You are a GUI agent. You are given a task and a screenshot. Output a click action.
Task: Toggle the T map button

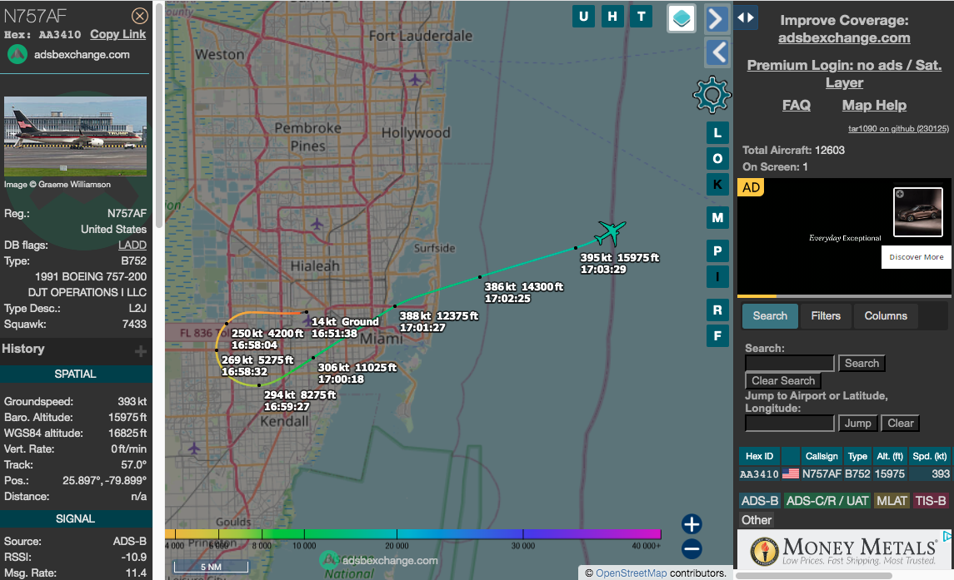click(642, 17)
